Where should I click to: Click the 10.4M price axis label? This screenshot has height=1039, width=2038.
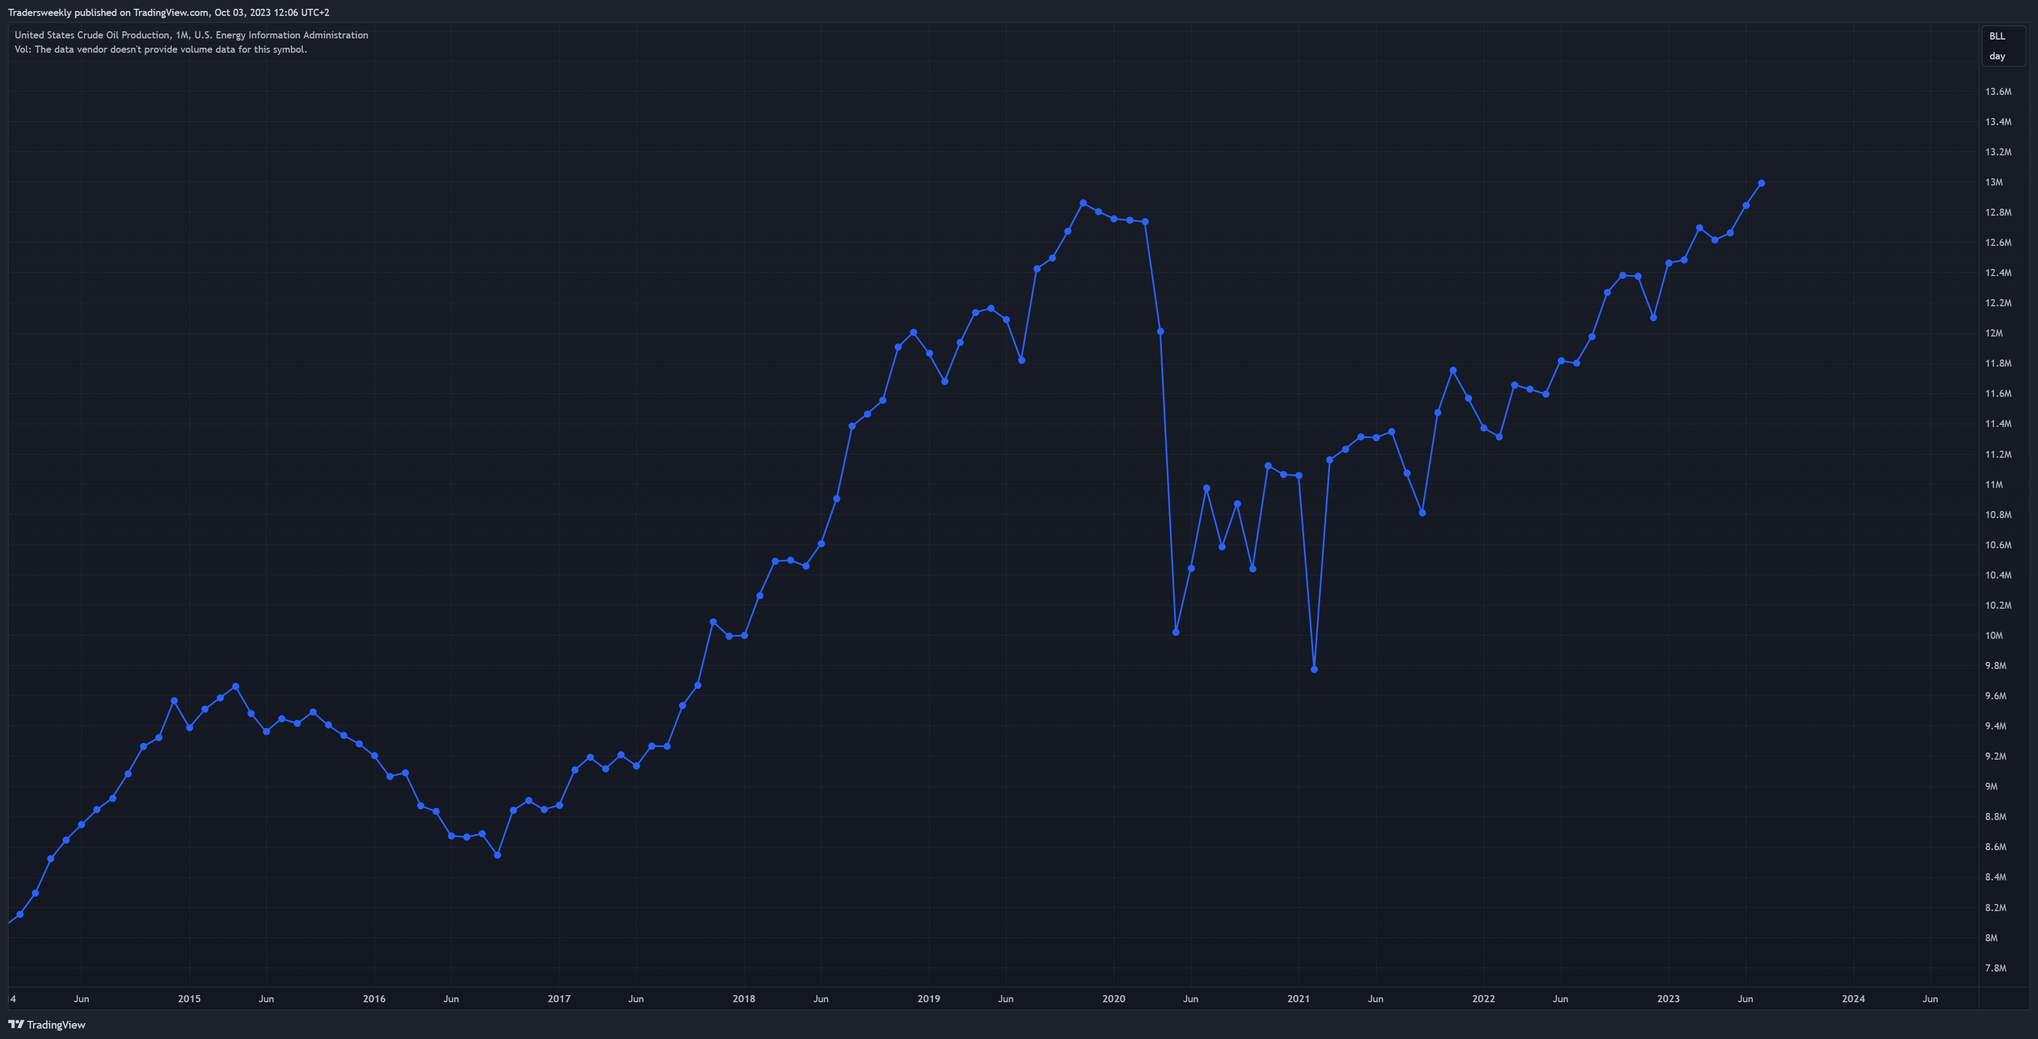tap(1997, 575)
